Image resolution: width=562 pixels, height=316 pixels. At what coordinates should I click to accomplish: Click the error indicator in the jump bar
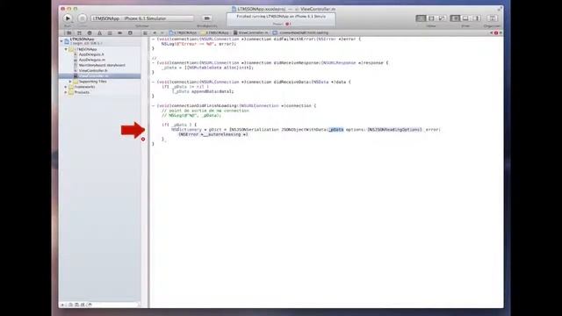496,33
